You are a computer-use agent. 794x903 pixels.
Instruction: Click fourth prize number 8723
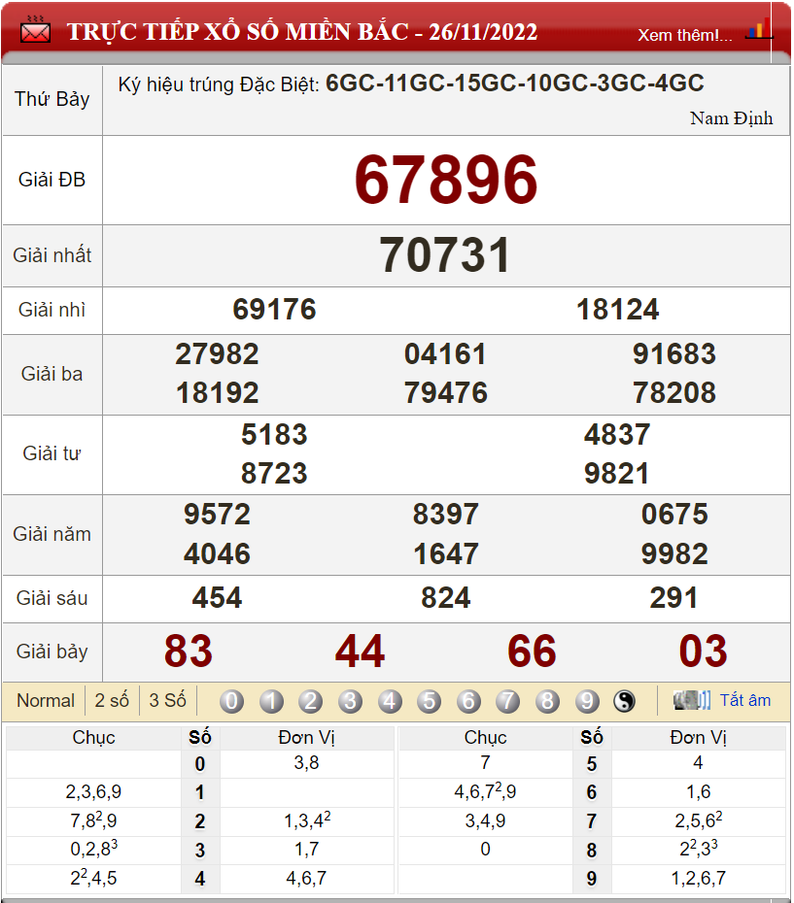point(274,474)
